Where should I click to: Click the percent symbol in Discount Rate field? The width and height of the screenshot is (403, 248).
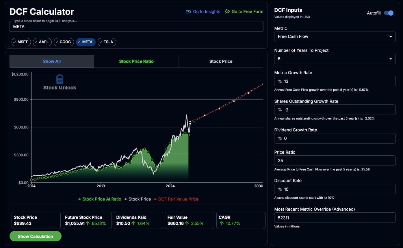(280, 189)
